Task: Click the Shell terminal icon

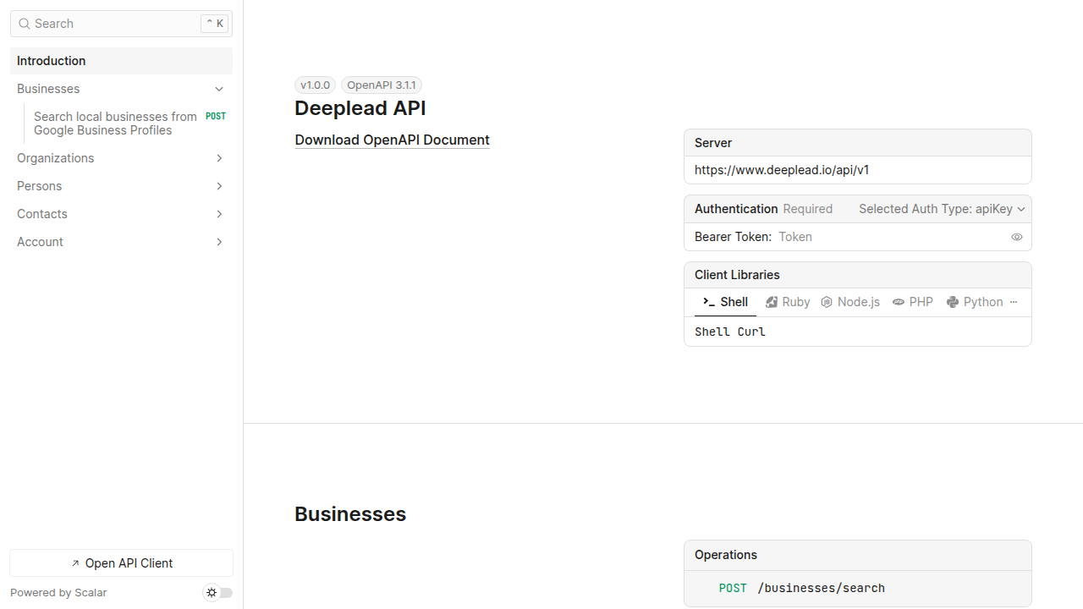Action: coord(709,302)
